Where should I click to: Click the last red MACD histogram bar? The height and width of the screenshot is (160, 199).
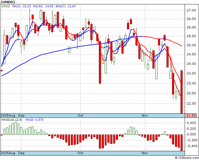pos(182,143)
